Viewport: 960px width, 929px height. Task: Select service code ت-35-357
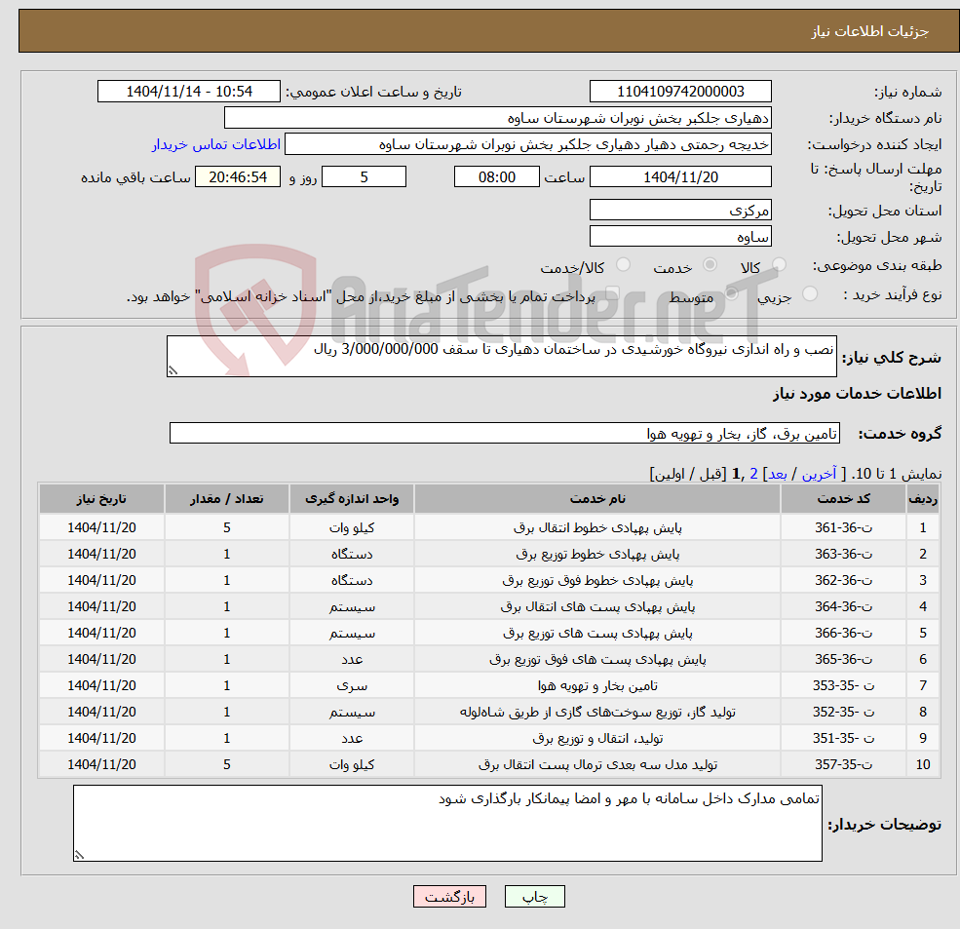pyautogui.click(x=843, y=765)
